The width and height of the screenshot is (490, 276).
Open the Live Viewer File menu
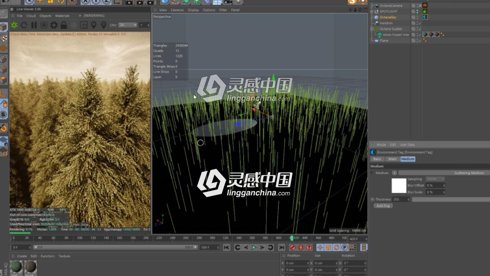20,16
